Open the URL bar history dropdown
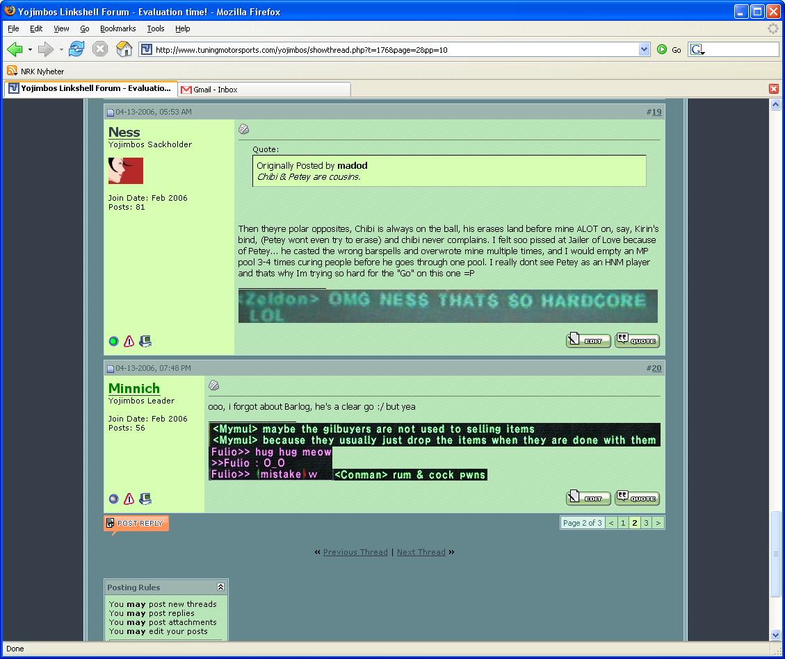785x659 pixels. (644, 49)
